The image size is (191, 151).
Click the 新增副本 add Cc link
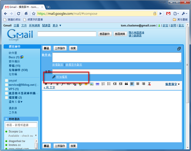point(58,65)
